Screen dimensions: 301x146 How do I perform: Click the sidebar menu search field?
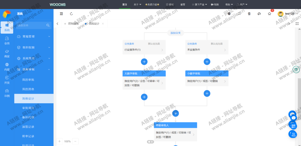34,25
